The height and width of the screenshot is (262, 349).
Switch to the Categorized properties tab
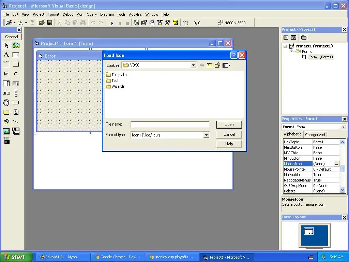click(x=315, y=134)
